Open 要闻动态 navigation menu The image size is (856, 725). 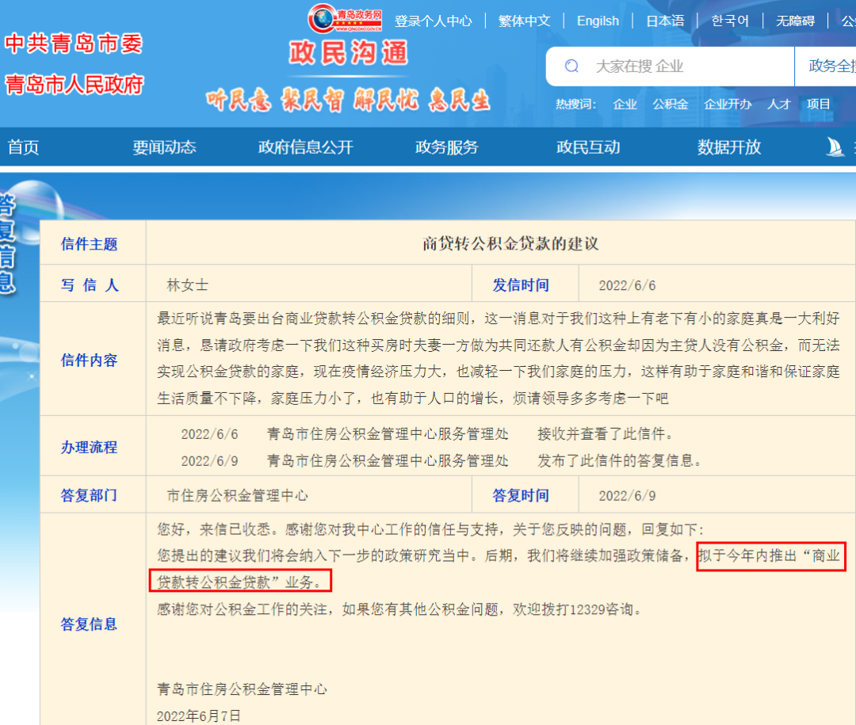click(164, 147)
